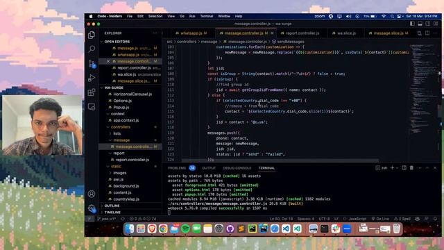Open the Run and Debug view
Screen dimensions: 444x250
pos(92,78)
